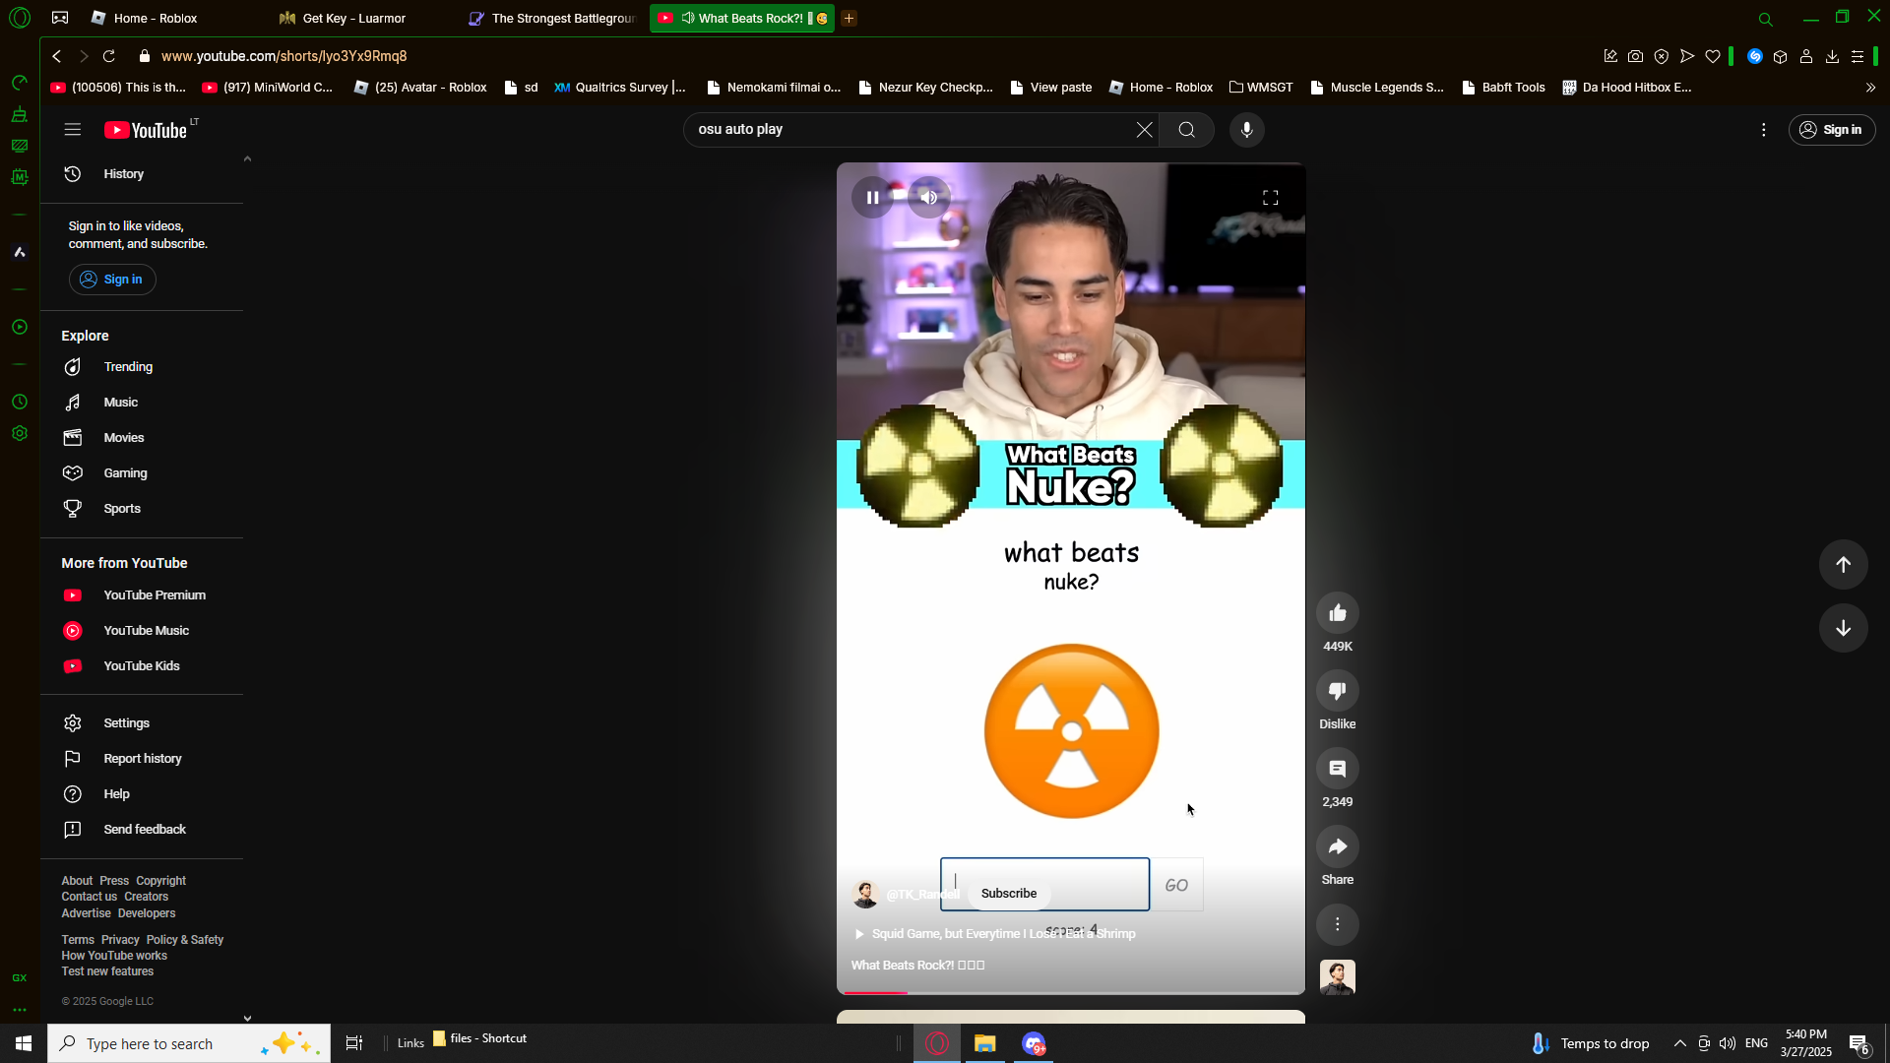1890x1063 pixels.
Task: Search with voice microphone icon
Action: click(1246, 130)
